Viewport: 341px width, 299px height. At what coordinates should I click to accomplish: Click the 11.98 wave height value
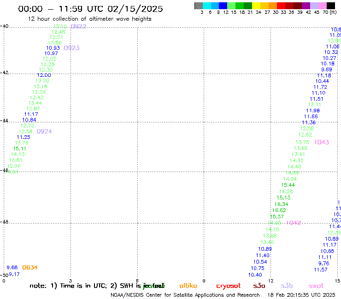click(313, 110)
